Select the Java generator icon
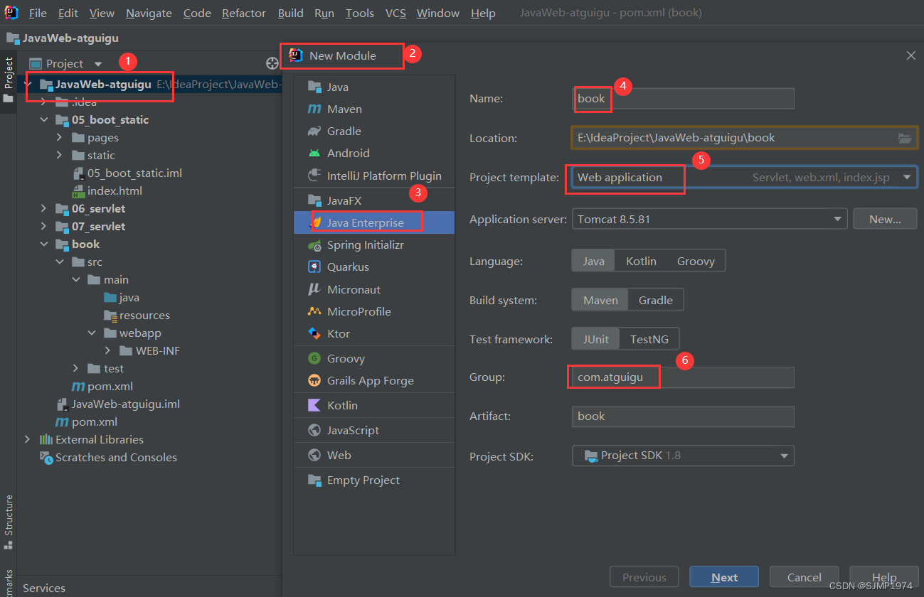The image size is (924, 597). [x=314, y=87]
